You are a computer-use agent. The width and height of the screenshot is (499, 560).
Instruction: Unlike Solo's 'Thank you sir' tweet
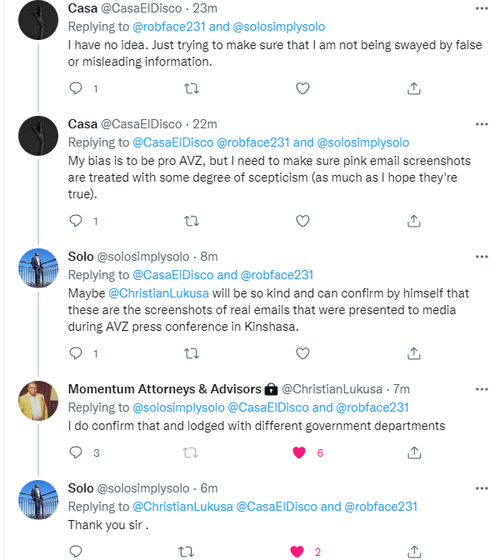click(x=297, y=552)
